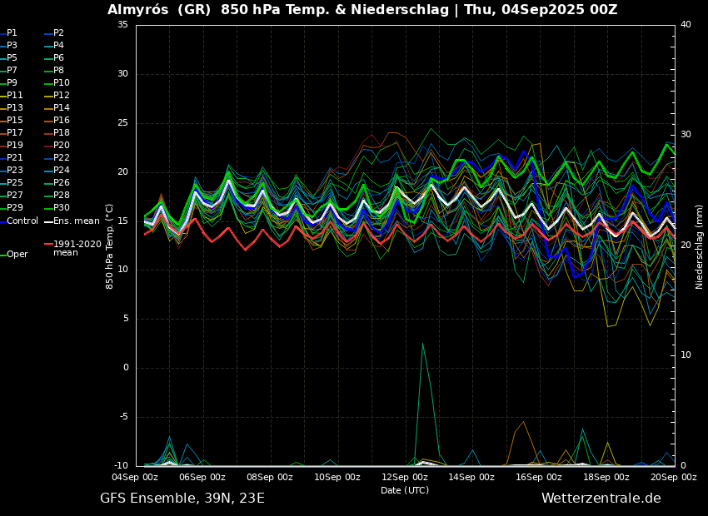
Task: Click the P1 legend entry
Action: (12, 33)
